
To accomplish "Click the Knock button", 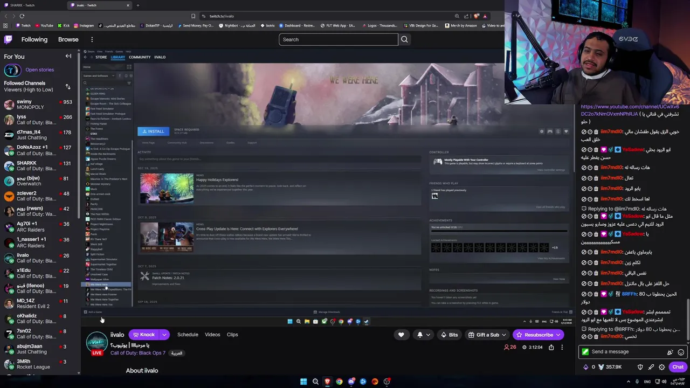I will 144,335.
